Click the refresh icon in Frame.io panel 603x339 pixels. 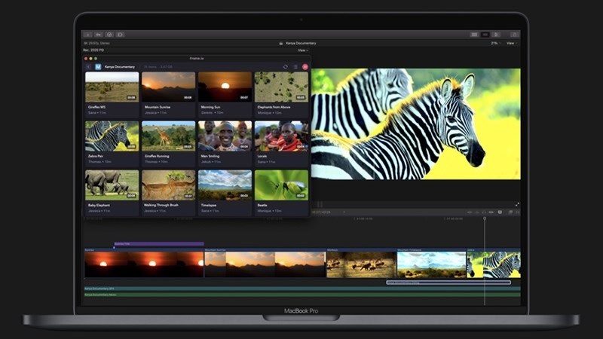285,67
